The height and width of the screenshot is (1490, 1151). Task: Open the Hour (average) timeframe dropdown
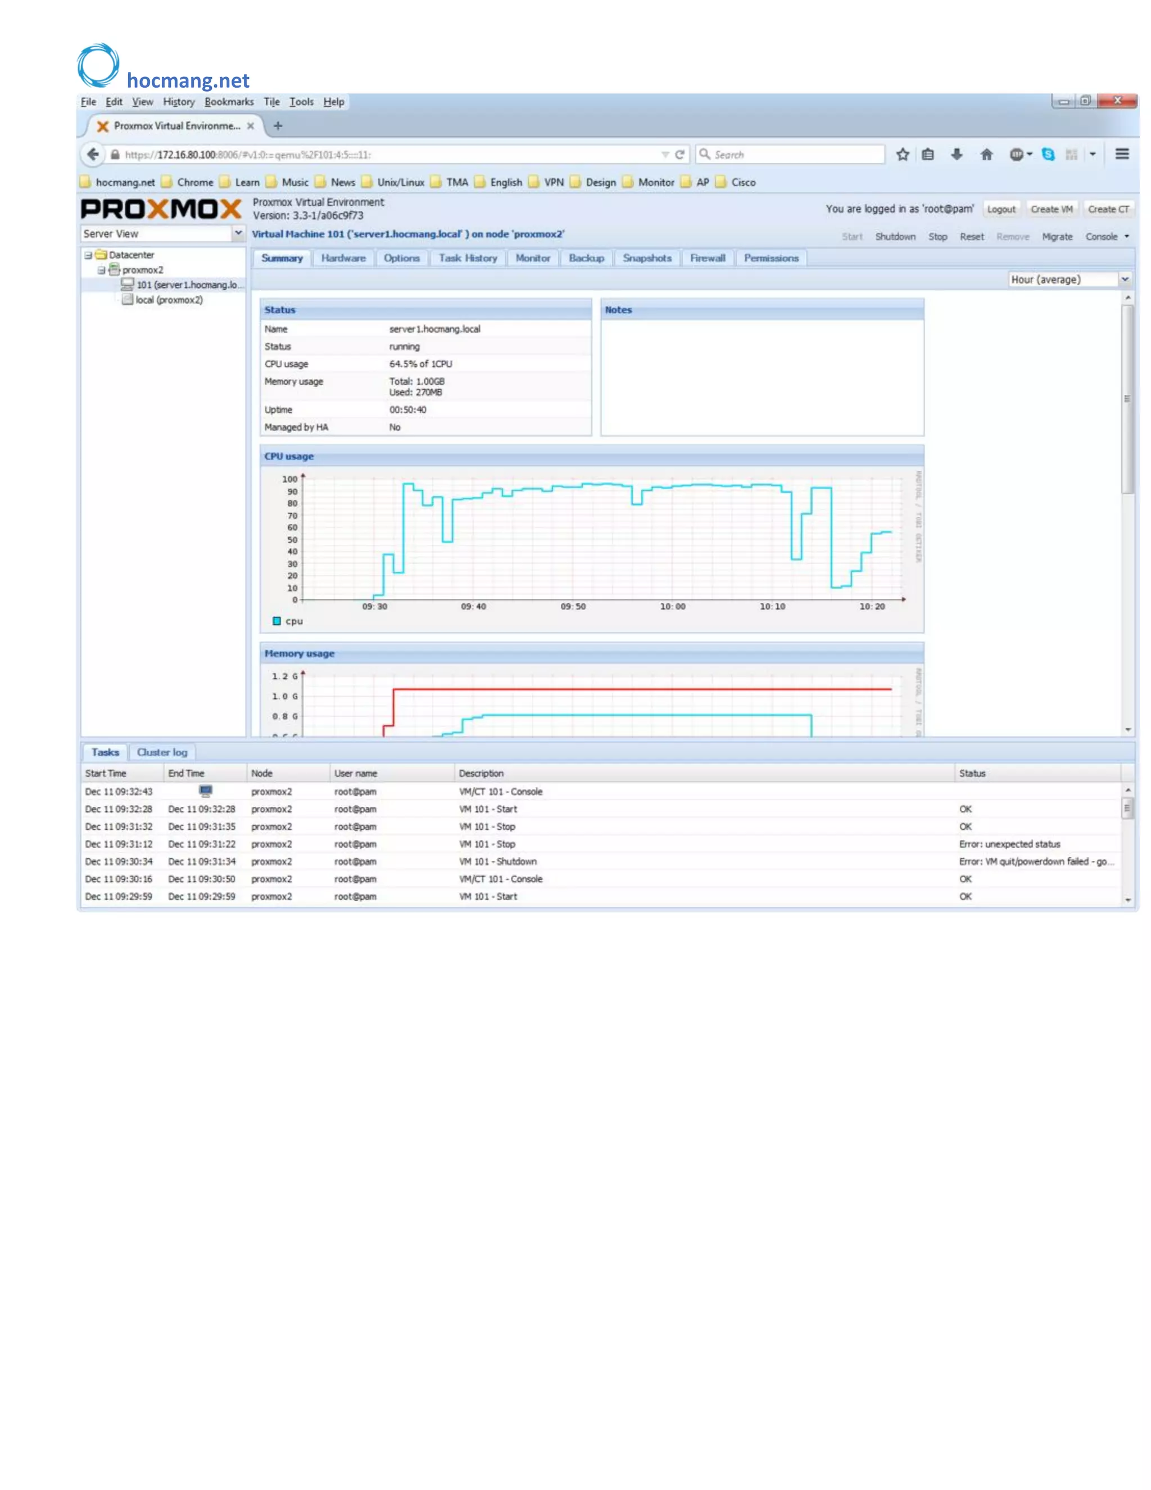[x=1125, y=279]
